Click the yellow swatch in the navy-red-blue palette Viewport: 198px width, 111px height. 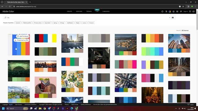click(54, 38)
